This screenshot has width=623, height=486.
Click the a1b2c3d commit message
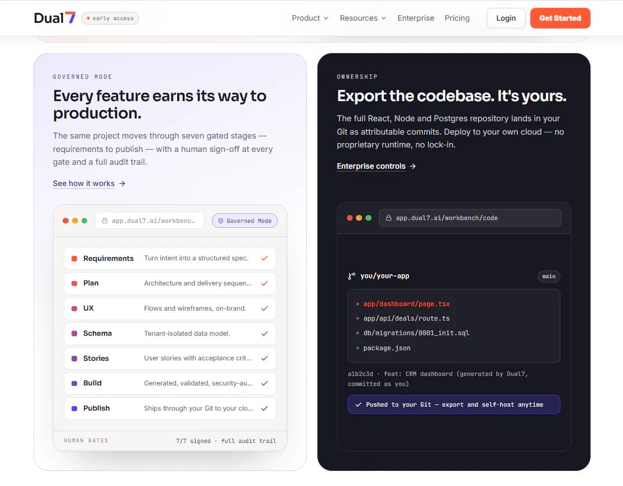[437, 379]
